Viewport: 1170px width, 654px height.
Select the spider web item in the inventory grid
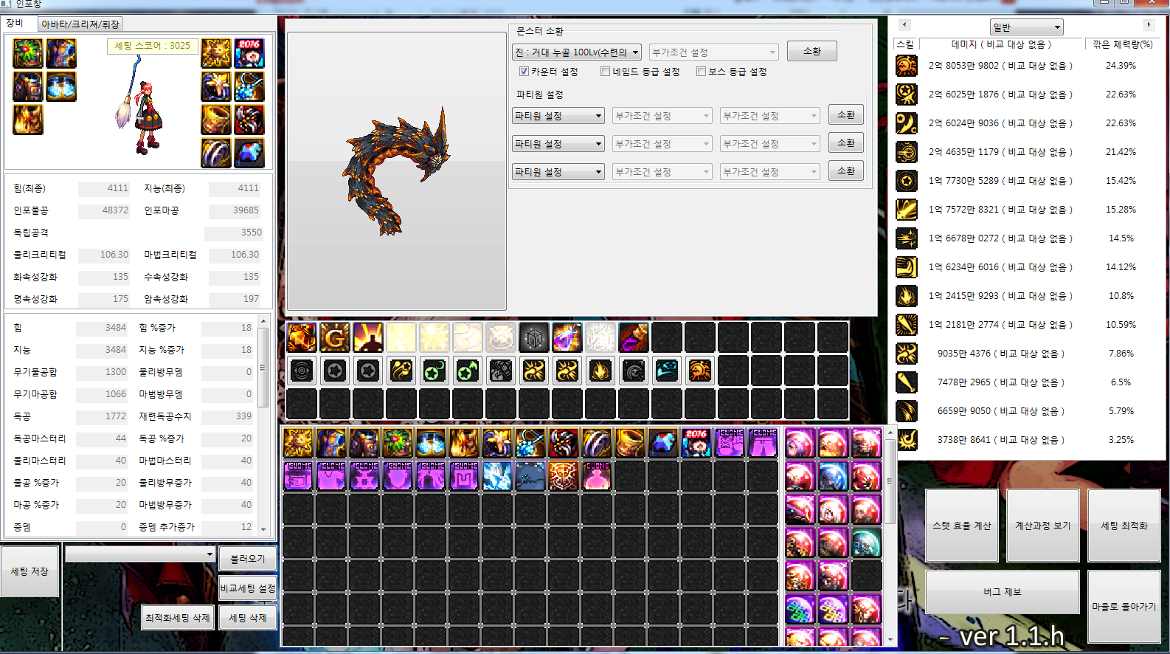click(x=564, y=476)
